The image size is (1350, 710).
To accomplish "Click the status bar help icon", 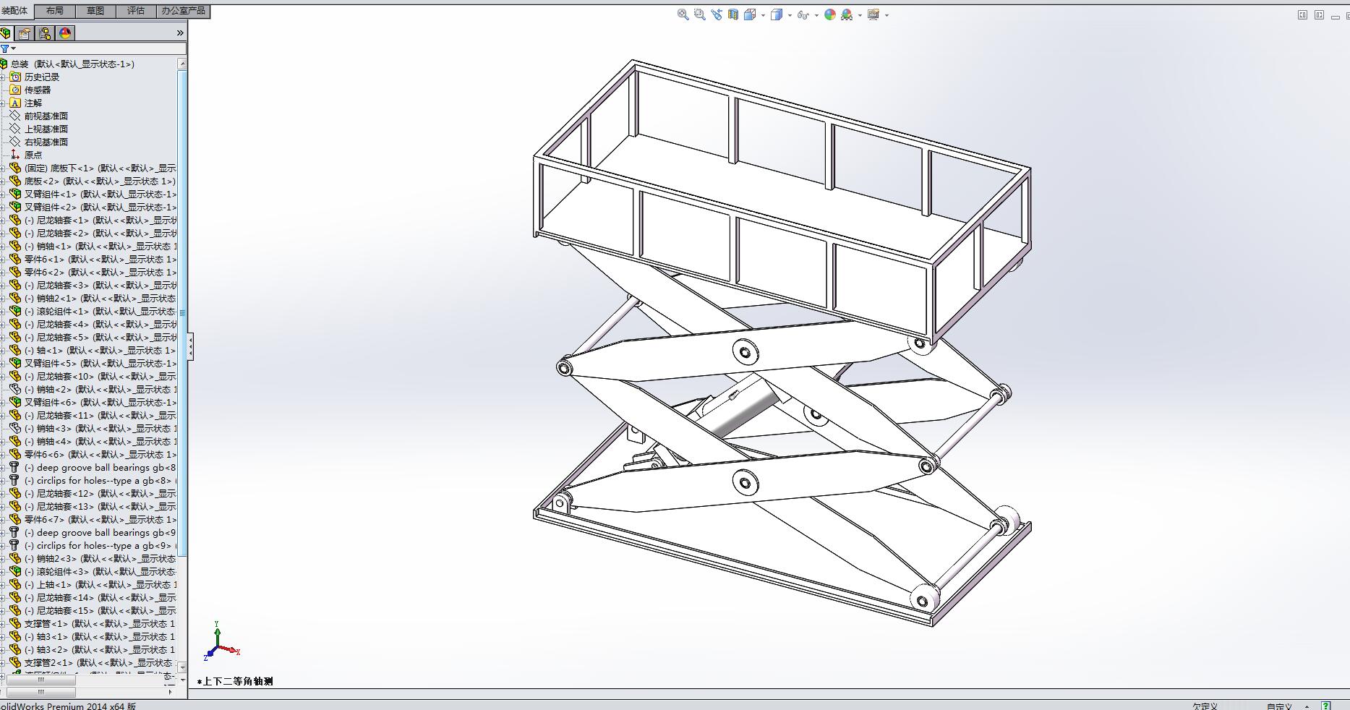I will (1326, 706).
